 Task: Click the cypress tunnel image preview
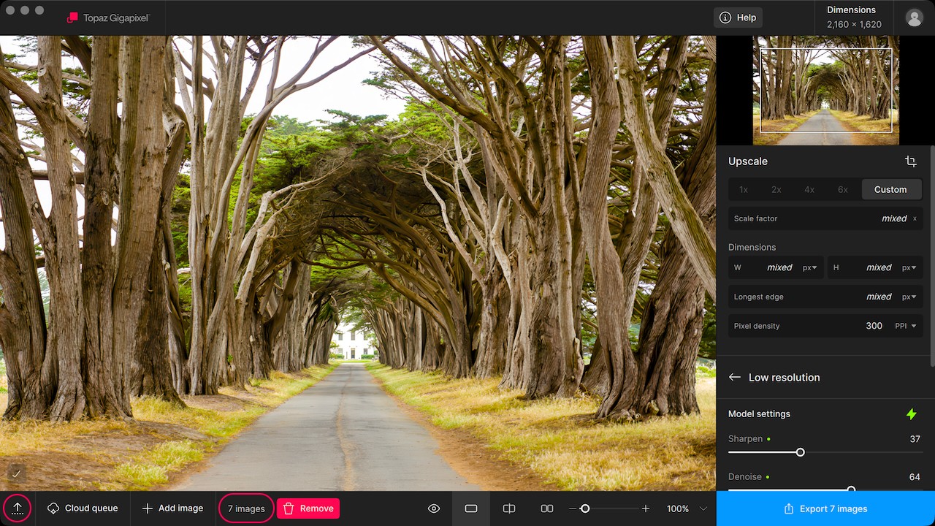[x=358, y=263]
